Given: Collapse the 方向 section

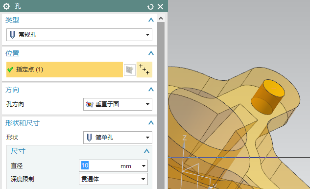Looking at the screenshot, I should pyautogui.click(x=151, y=90).
